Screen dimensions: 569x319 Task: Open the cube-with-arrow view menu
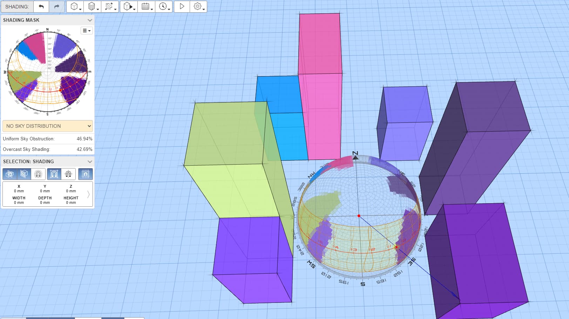tap(129, 7)
